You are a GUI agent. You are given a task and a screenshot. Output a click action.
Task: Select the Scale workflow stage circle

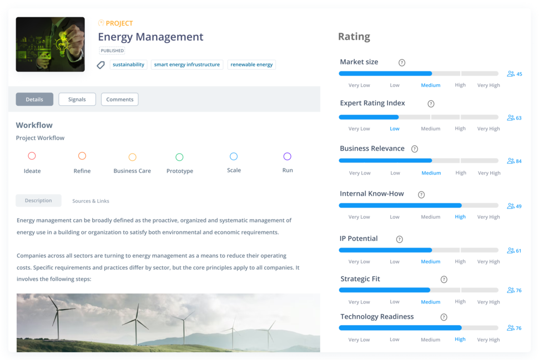coord(234,156)
